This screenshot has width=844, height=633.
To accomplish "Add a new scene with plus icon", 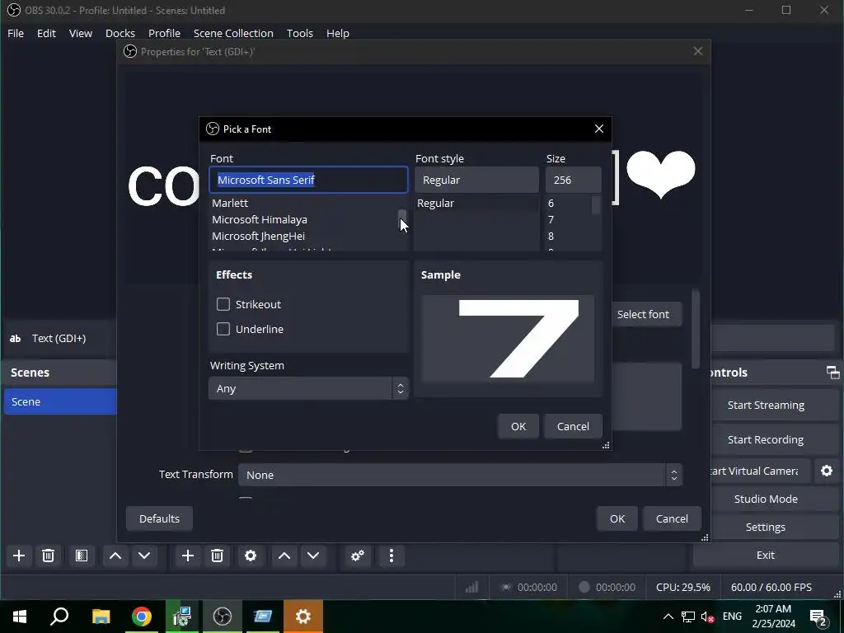I will 19,556.
